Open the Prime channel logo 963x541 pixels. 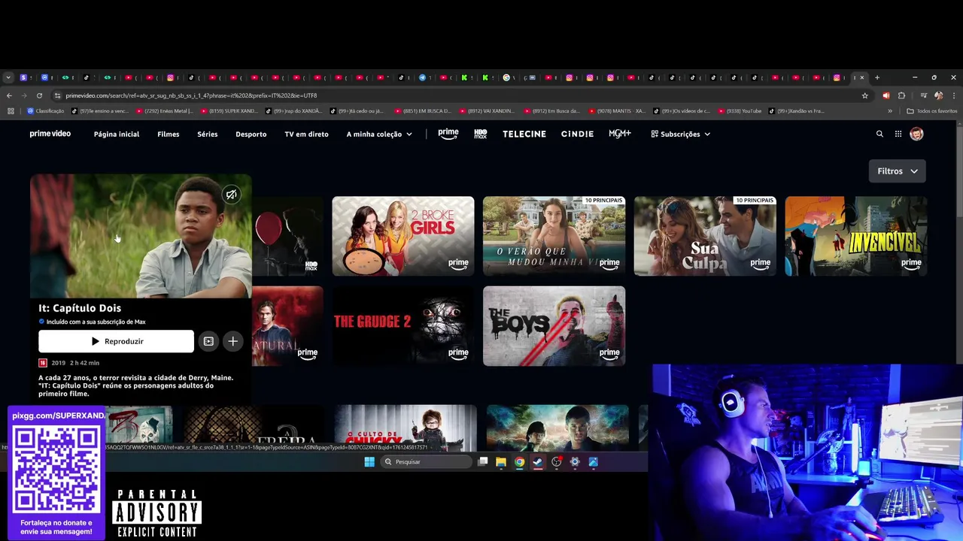tap(448, 134)
